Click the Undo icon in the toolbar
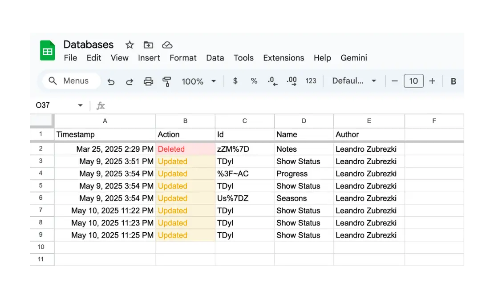 pyautogui.click(x=111, y=81)
